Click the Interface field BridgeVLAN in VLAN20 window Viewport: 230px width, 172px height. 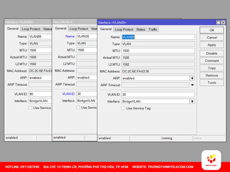point(155,101)
